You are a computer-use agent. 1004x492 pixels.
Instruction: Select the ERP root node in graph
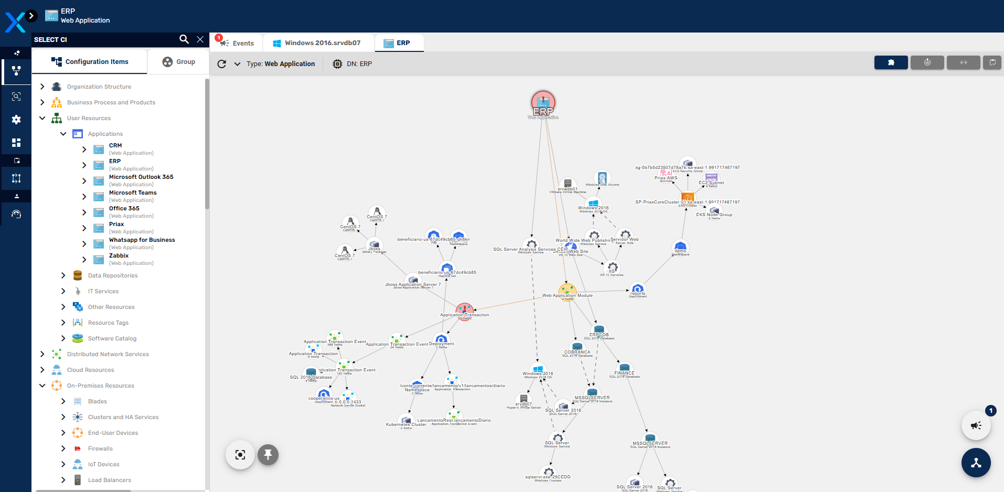point(543,102)
